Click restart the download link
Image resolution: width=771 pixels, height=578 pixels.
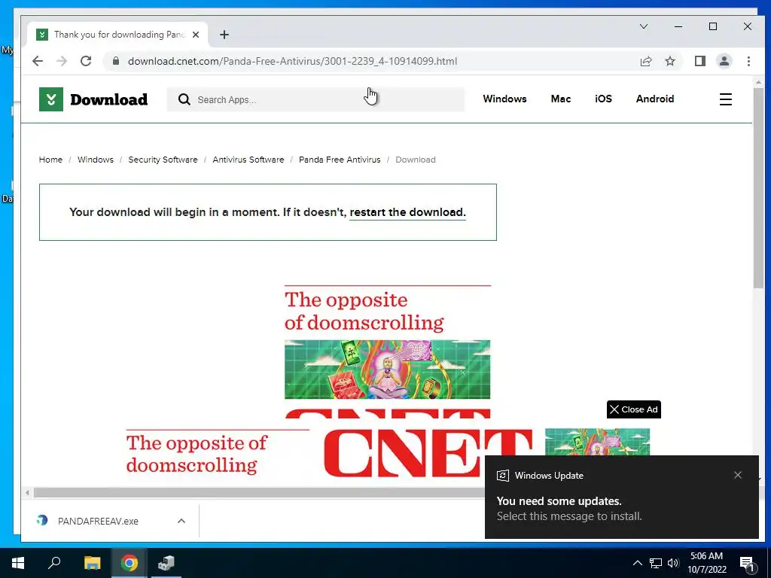coord(407,212)
